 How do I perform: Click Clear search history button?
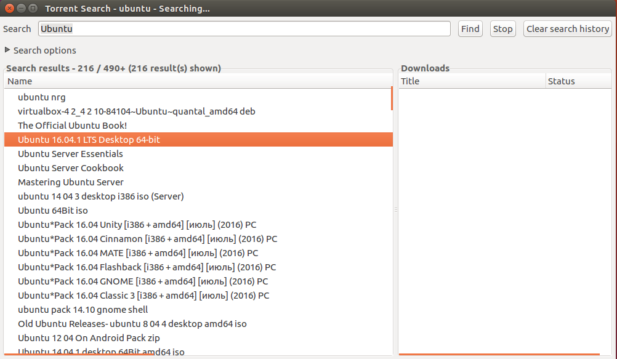click(568, 29)
